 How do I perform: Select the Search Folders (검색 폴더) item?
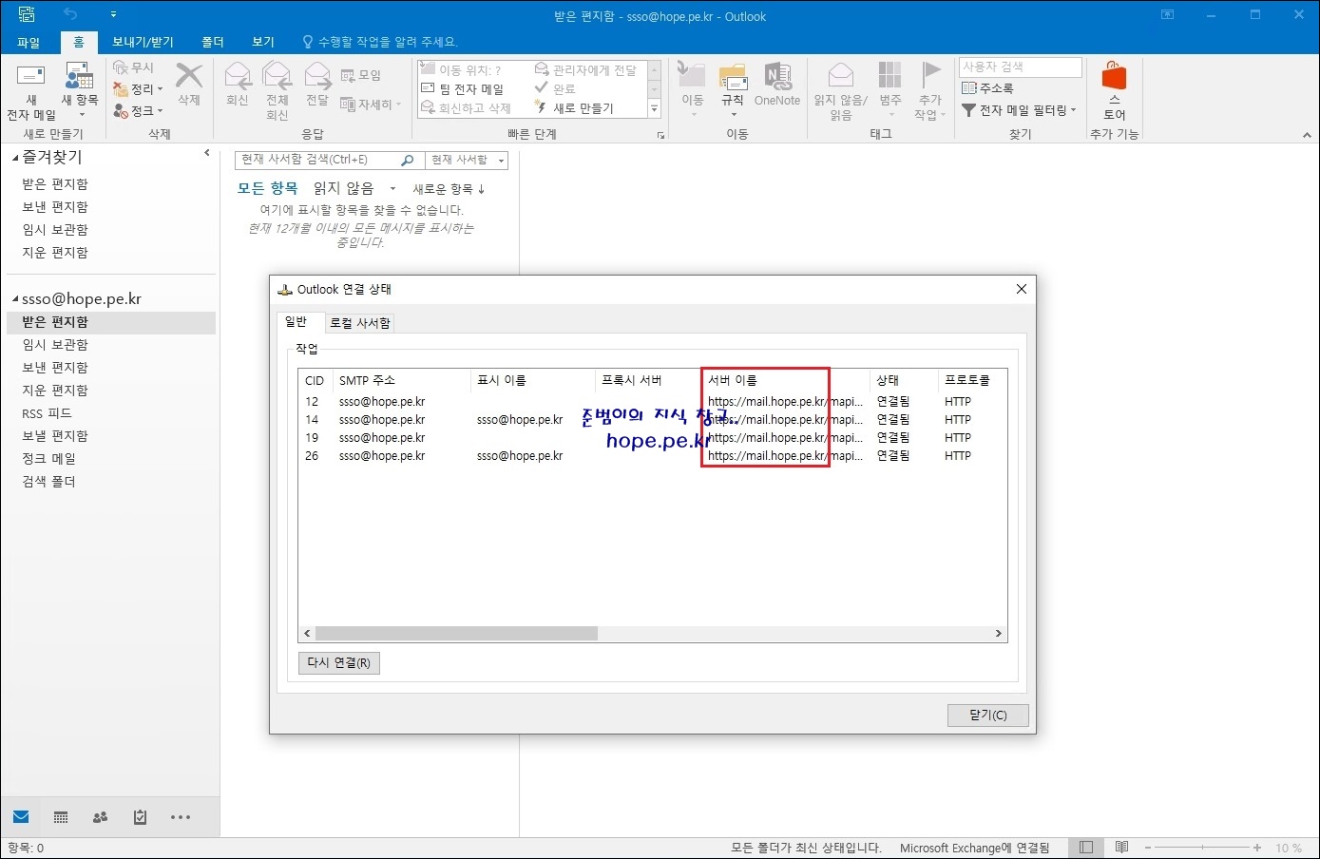[48, 482]
